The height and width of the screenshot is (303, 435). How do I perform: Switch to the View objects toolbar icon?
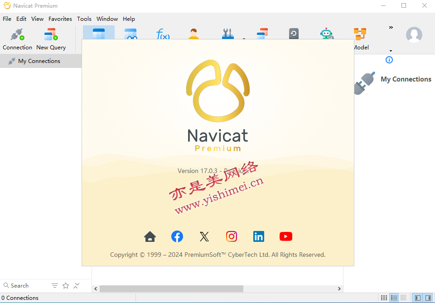click(x=130, y=33)
